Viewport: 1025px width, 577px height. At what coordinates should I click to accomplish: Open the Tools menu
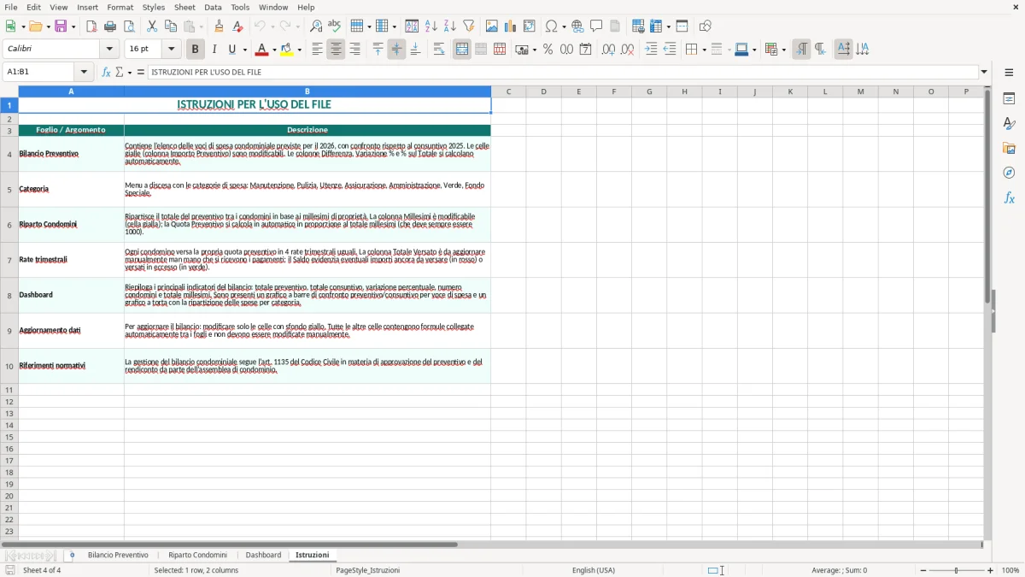240,7
